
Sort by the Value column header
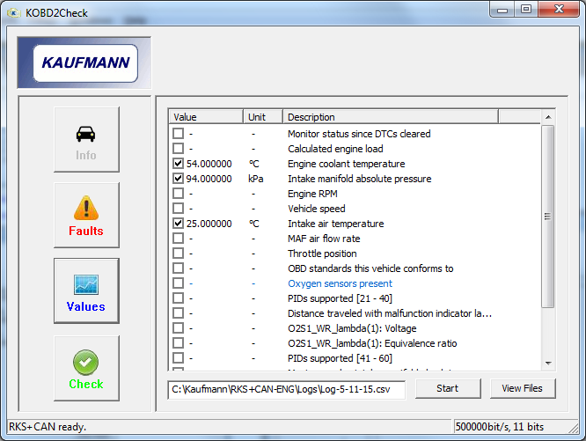pyautogui.click(x=206, y=117)
